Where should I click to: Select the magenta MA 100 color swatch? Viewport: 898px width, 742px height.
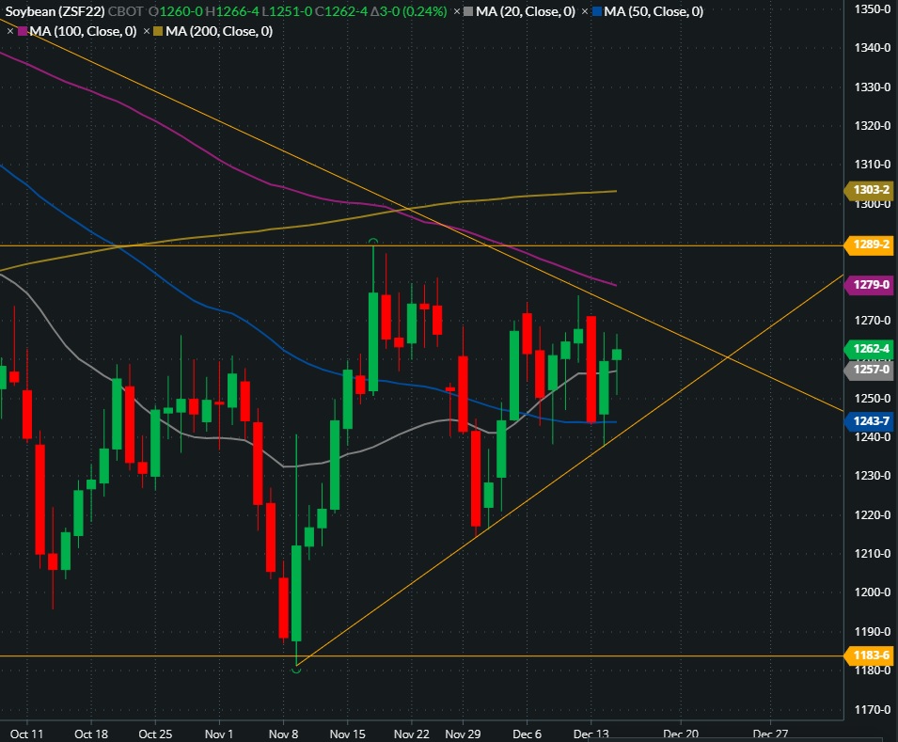pos(23,31)
